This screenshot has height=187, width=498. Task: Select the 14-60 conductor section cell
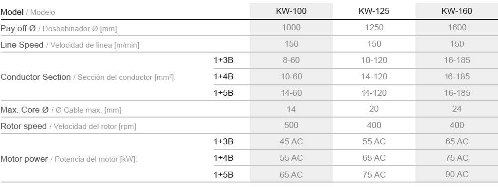pos(291,93)
